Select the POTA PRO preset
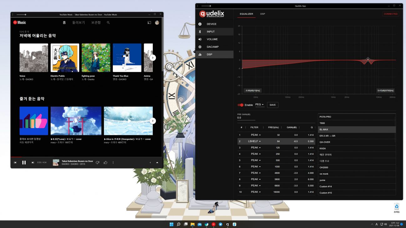406x228 pixels. [357, 117]
